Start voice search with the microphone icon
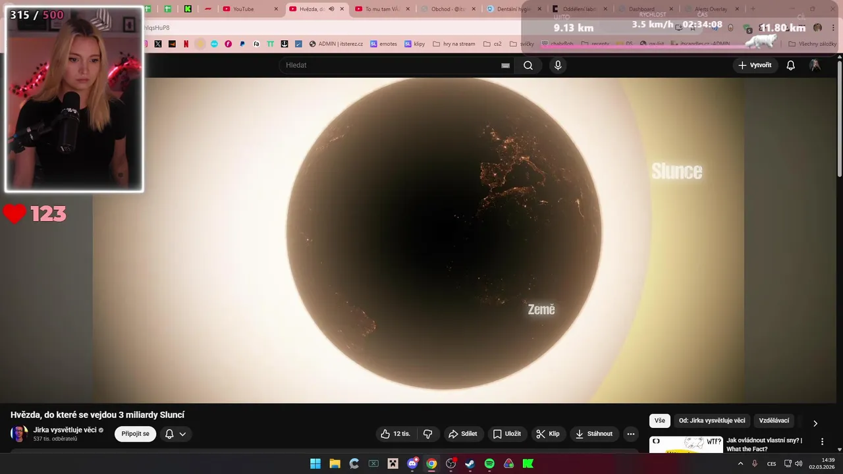The width and height of the screenshot is (843, 474). pos(558,65)
